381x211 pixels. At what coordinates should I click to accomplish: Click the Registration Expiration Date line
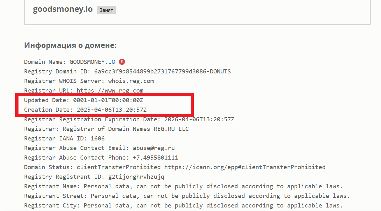pyautogui.click(x=129, y=119)
